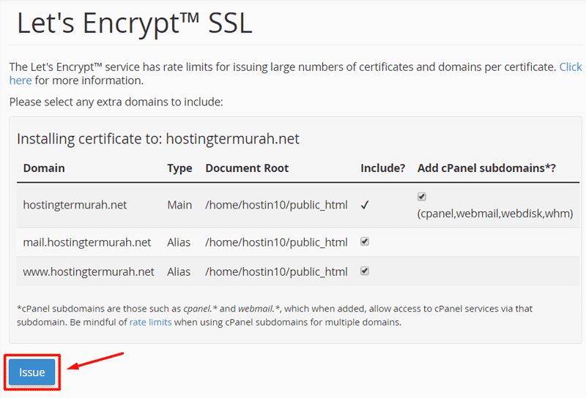
Task: Click the "Installing certificate to" heading
Action: 158,139
